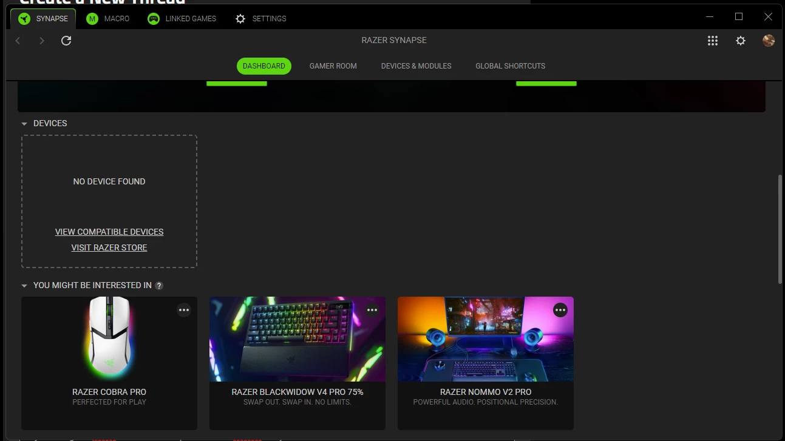Open Global Shortcuts section
Viewport: 785px width, 441px height.
point(511,66)
